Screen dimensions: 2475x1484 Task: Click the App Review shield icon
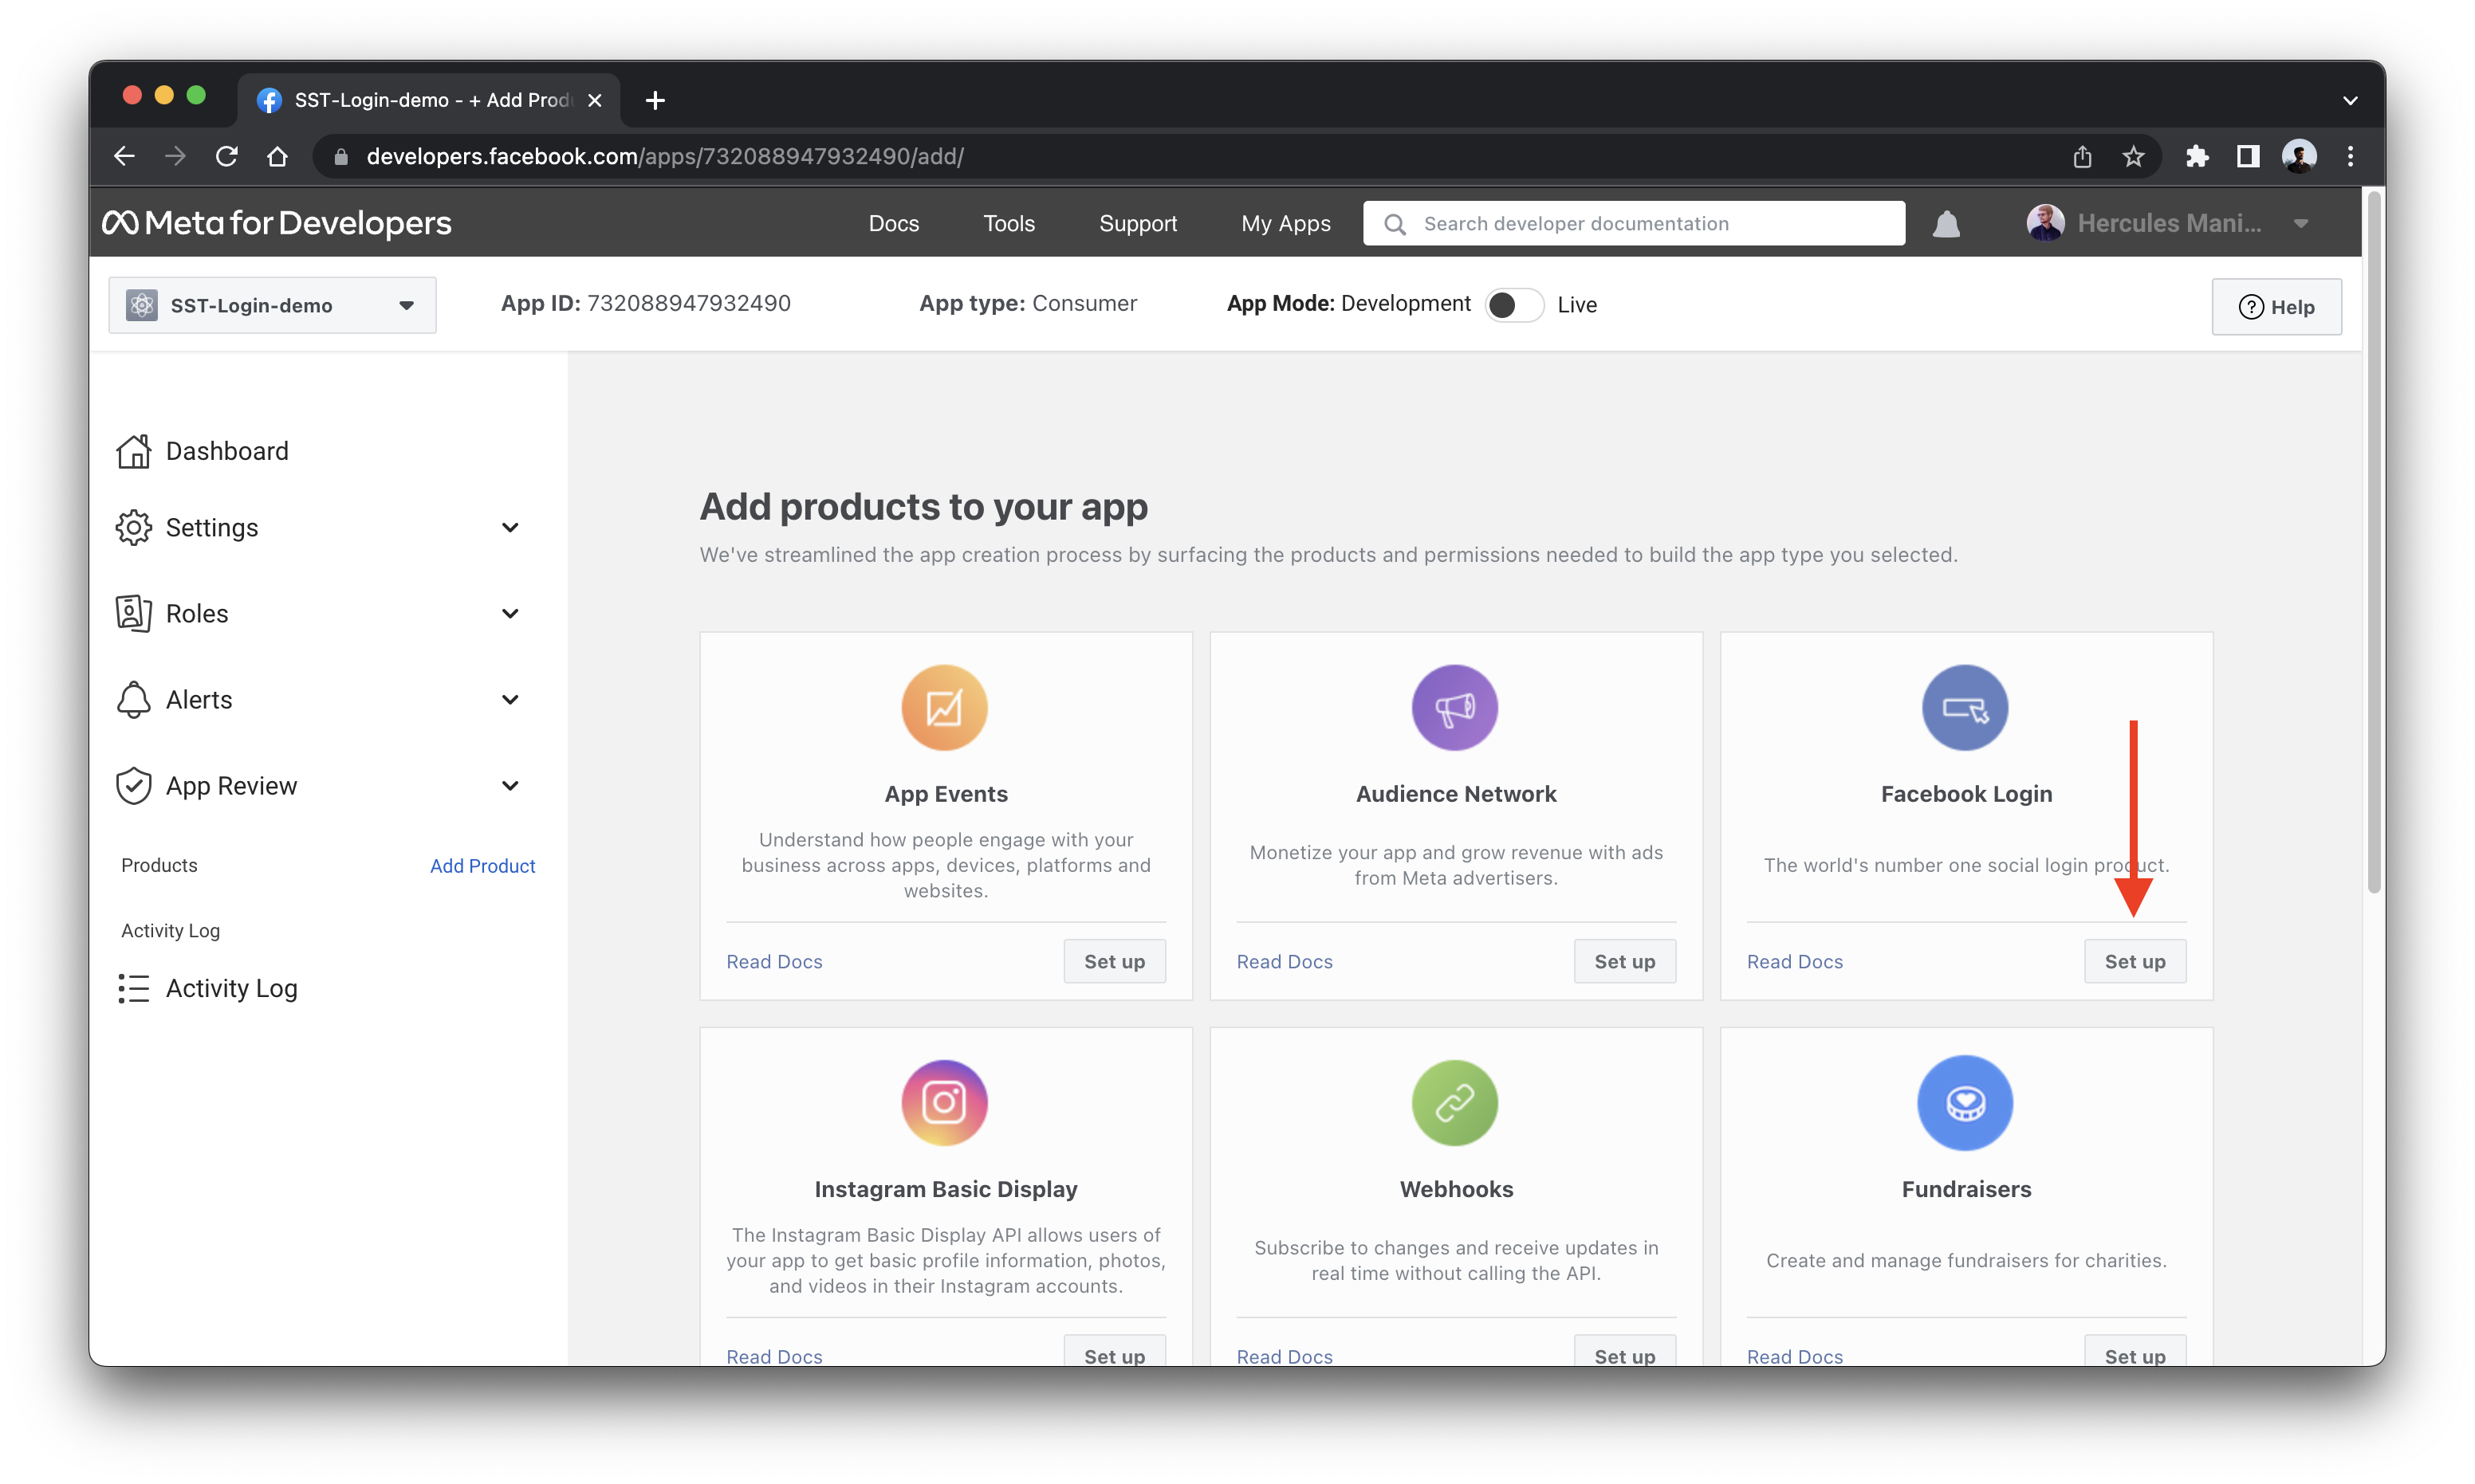[x=134, y=786]
